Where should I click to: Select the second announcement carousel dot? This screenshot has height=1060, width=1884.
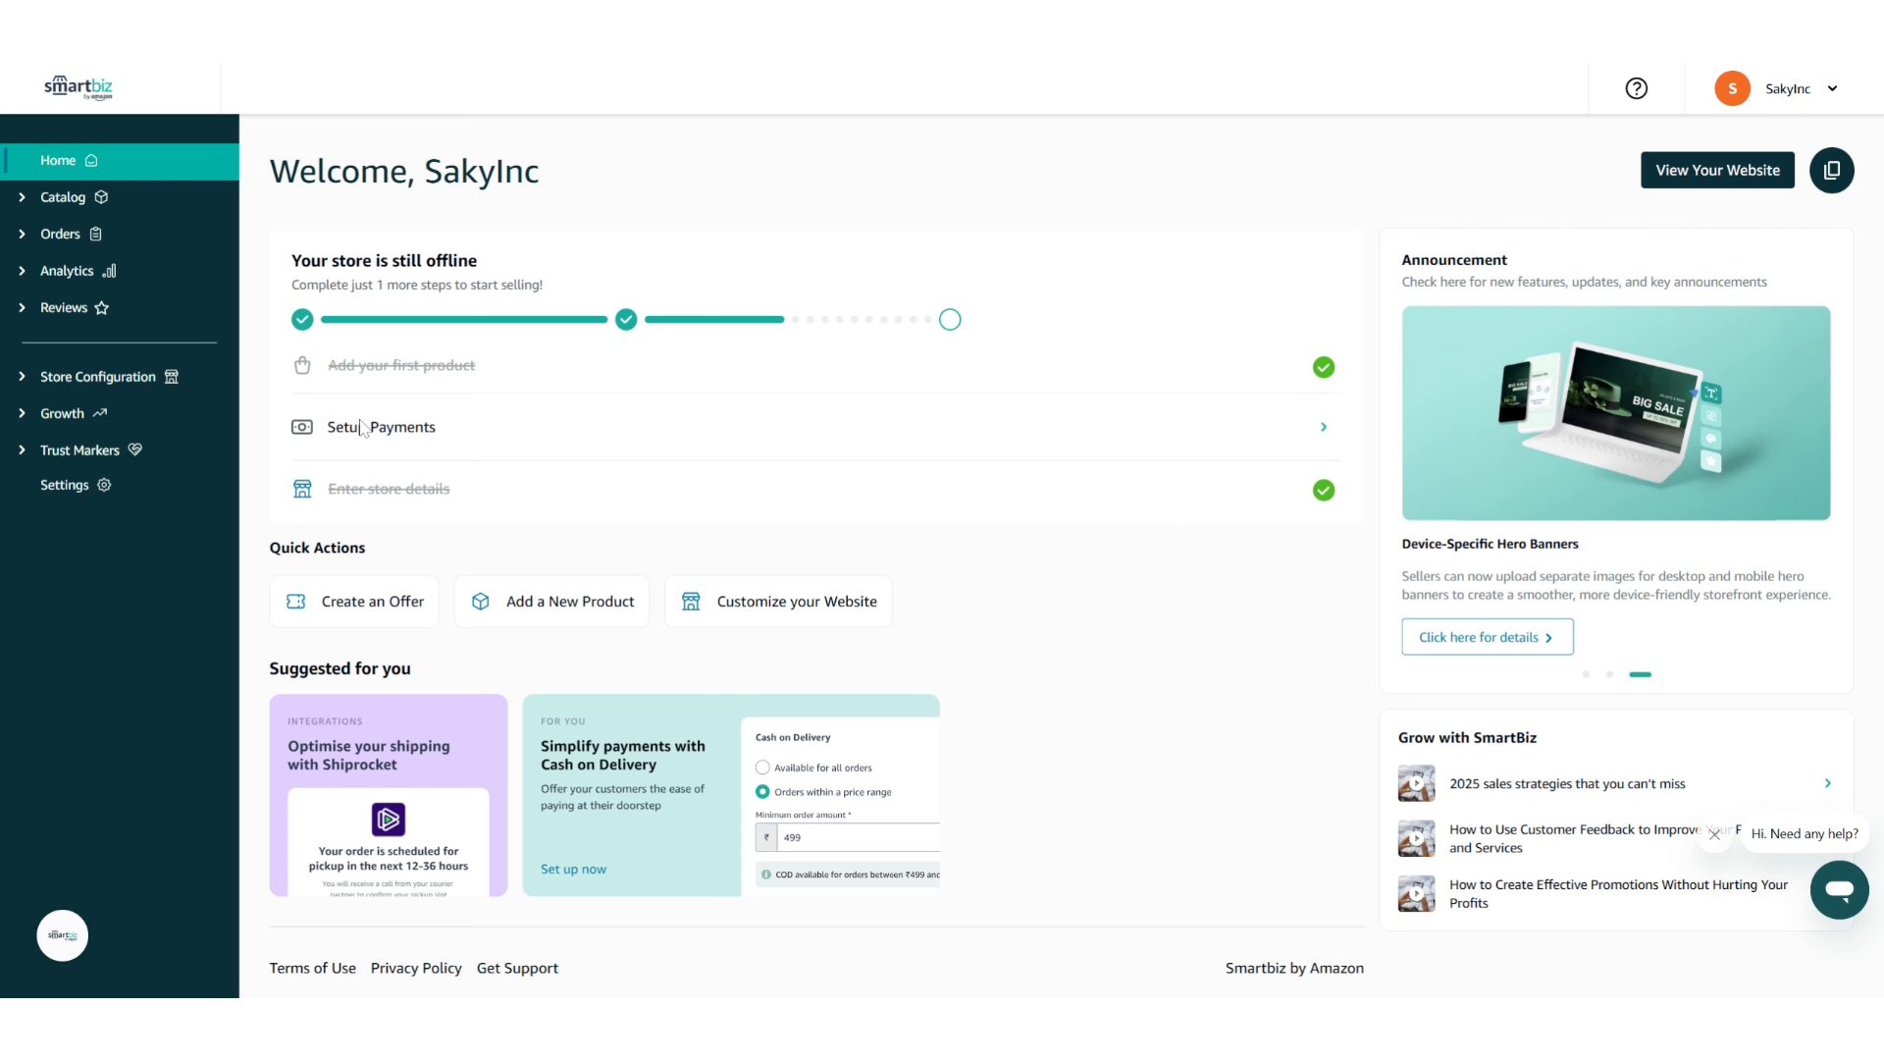[x=1609, y=674]
